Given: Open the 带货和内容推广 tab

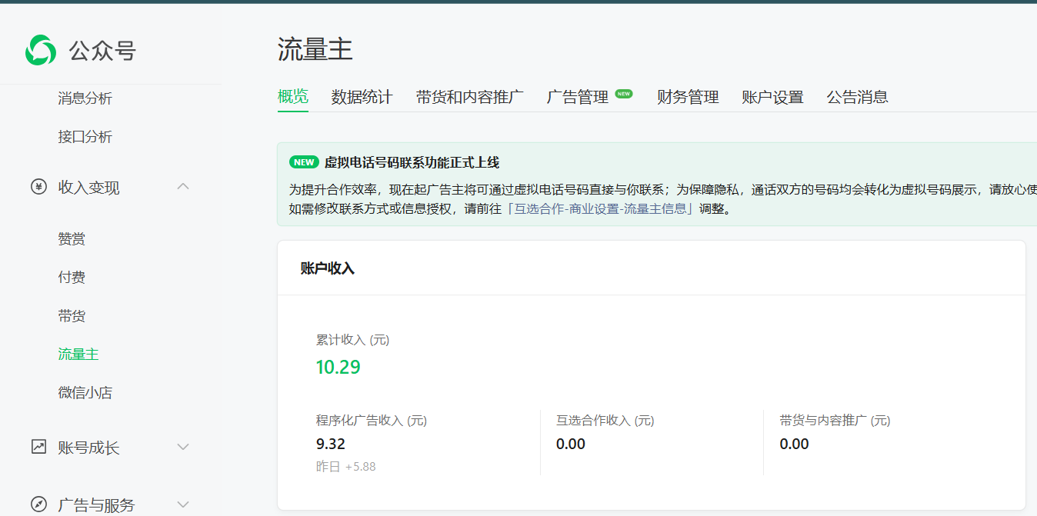Looking at the screenshot, I should pos(469,97).
